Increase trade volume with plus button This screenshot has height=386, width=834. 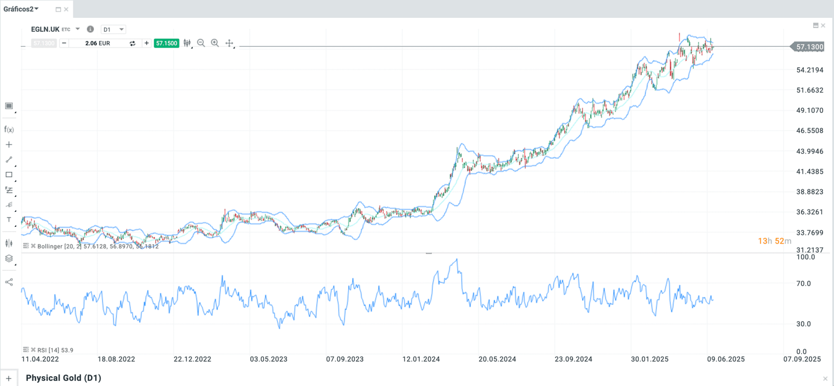click(x=147, y=43)
